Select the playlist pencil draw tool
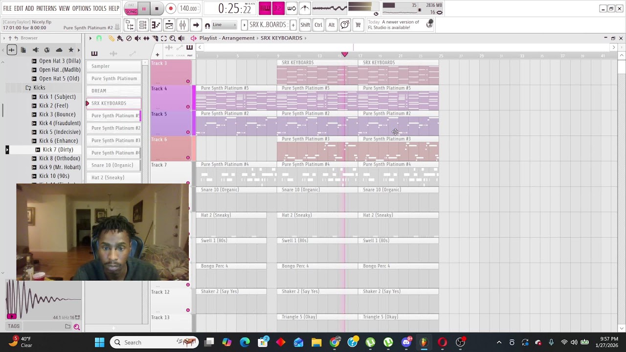 point(112,38)
